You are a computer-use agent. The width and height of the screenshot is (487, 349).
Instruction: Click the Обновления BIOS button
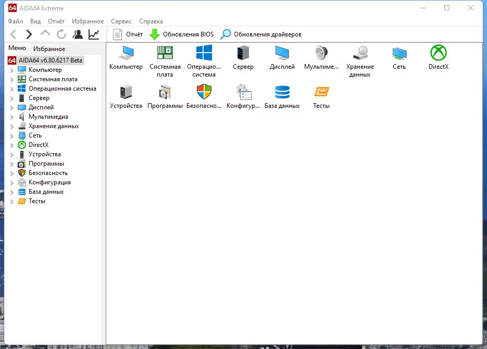pyautogui.click(x=182, y=34)
